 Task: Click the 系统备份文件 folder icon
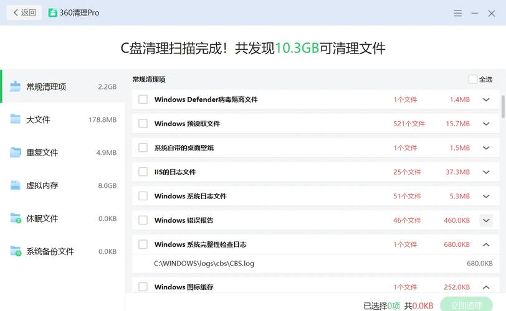pyautogui.click(x=16, y=251)
